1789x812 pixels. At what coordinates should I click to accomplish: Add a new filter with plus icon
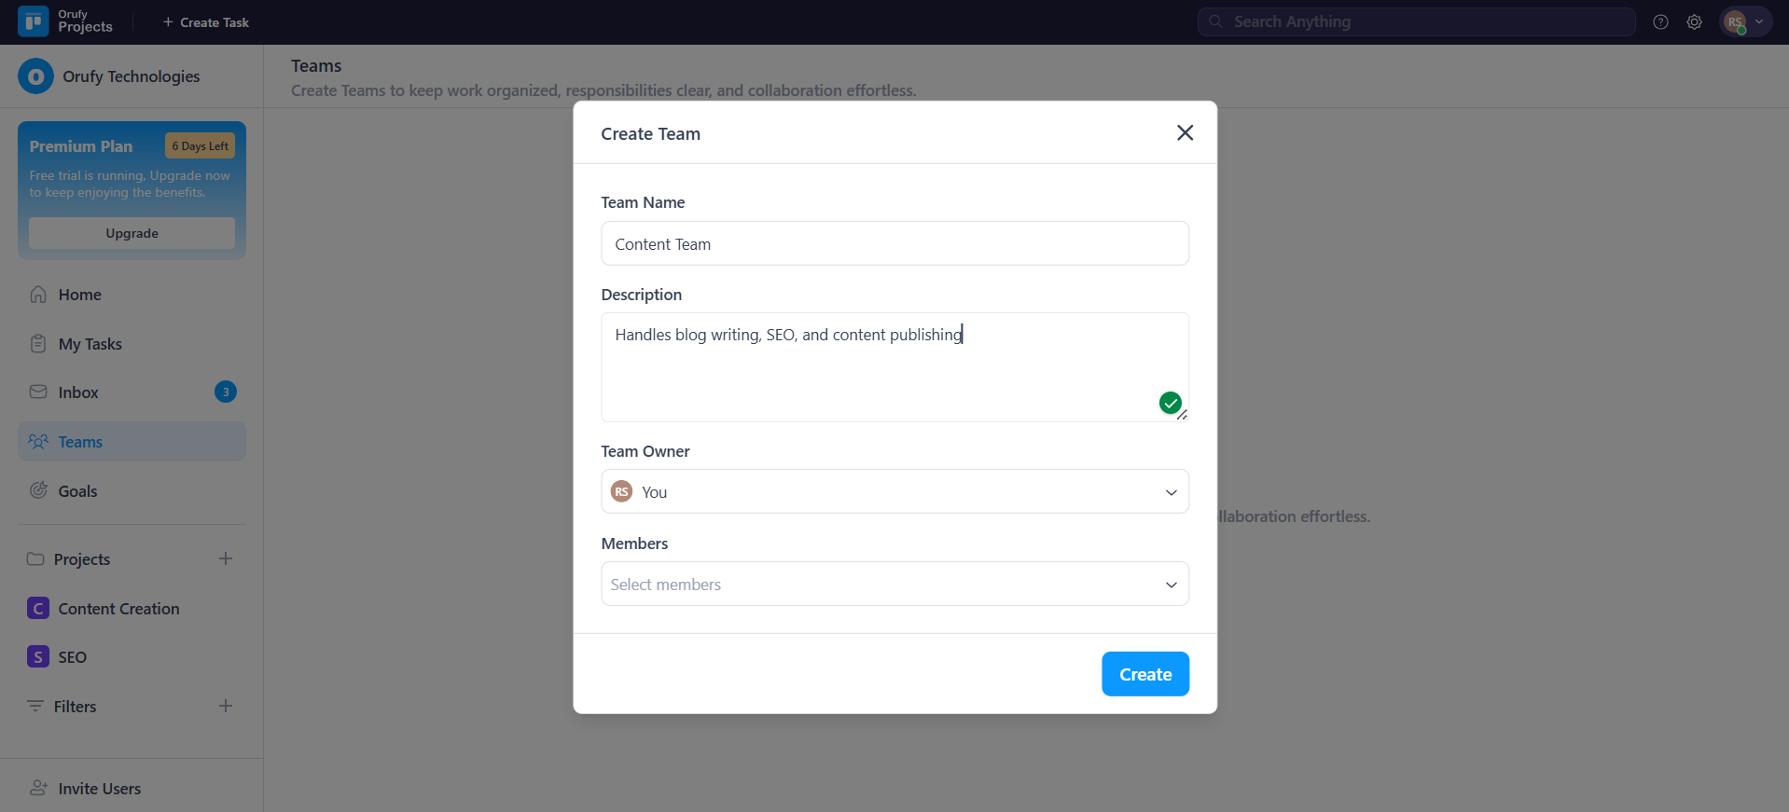click(226, 706)
